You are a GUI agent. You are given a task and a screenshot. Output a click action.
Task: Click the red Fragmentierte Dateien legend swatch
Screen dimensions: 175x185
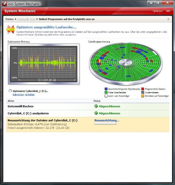(x=143, y=89)
